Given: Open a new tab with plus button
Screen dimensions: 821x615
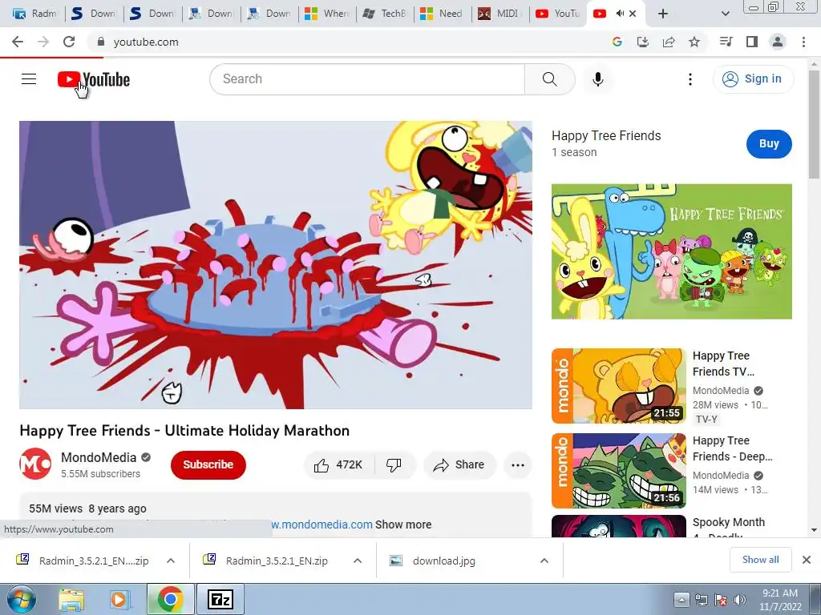Looking at the screenshot, I should click(x=663, y=14).
